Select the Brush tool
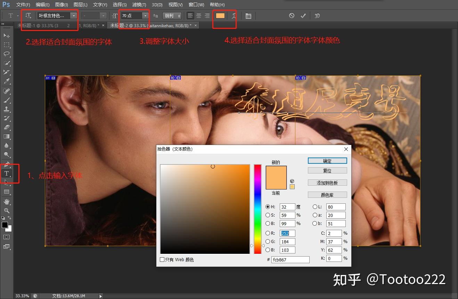This screenshot has height=299, width=458. click(6, 100)
